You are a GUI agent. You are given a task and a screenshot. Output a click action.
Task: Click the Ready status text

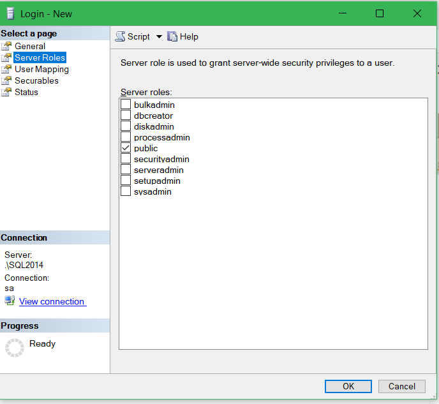(42, 344)
